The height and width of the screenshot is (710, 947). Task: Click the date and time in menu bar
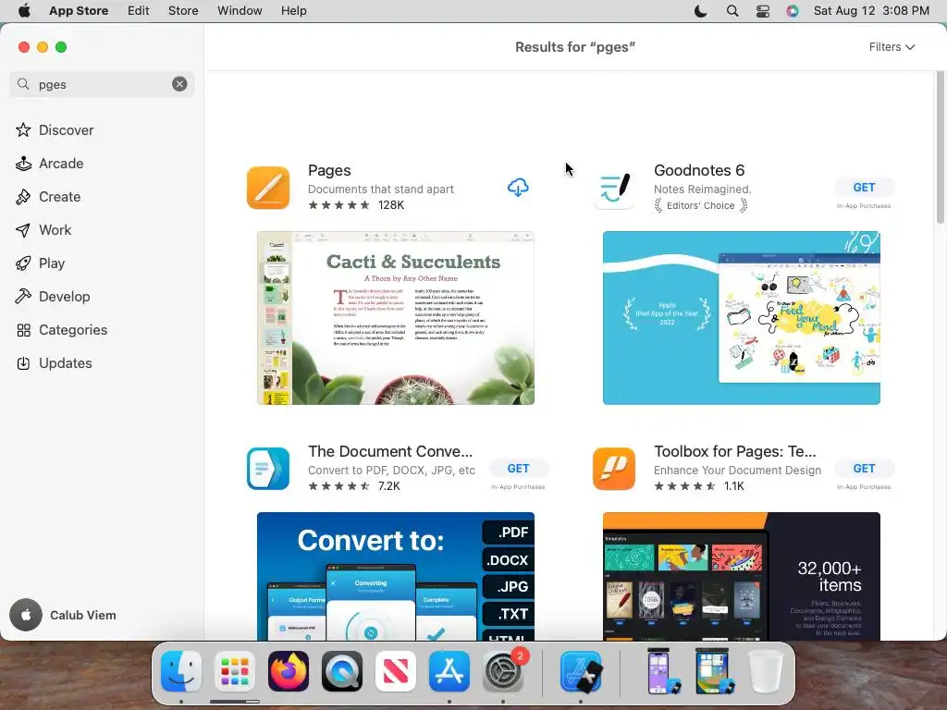coord(871,11)
